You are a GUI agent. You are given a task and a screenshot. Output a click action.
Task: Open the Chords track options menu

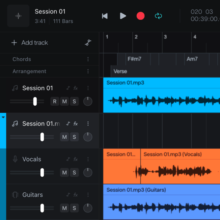click(x=88, y=59)
